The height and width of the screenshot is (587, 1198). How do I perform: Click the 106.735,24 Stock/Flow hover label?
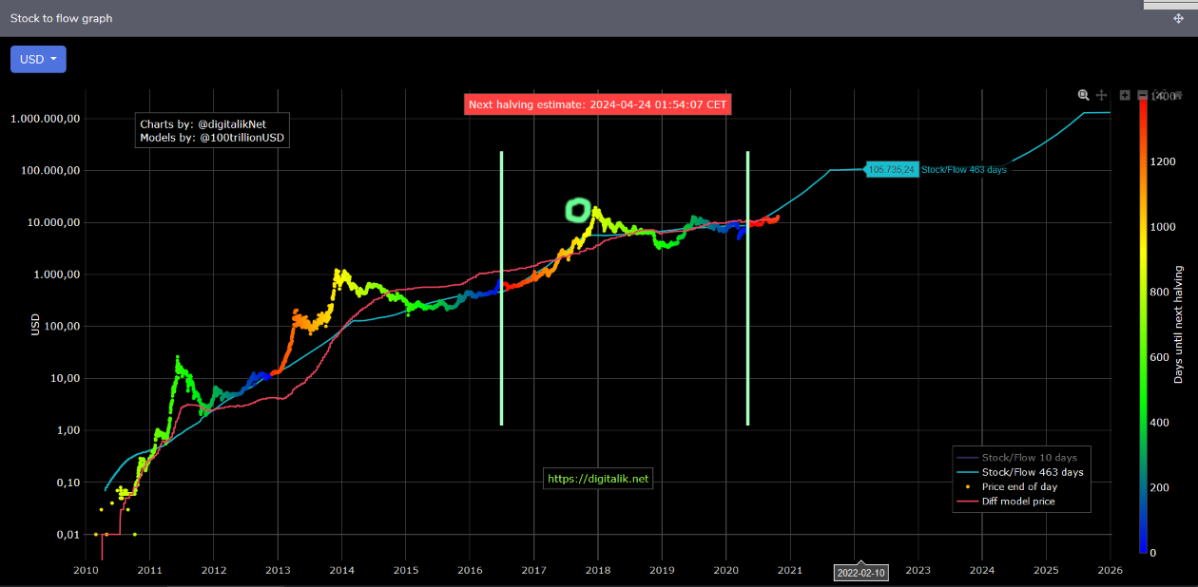pos(891,169)
